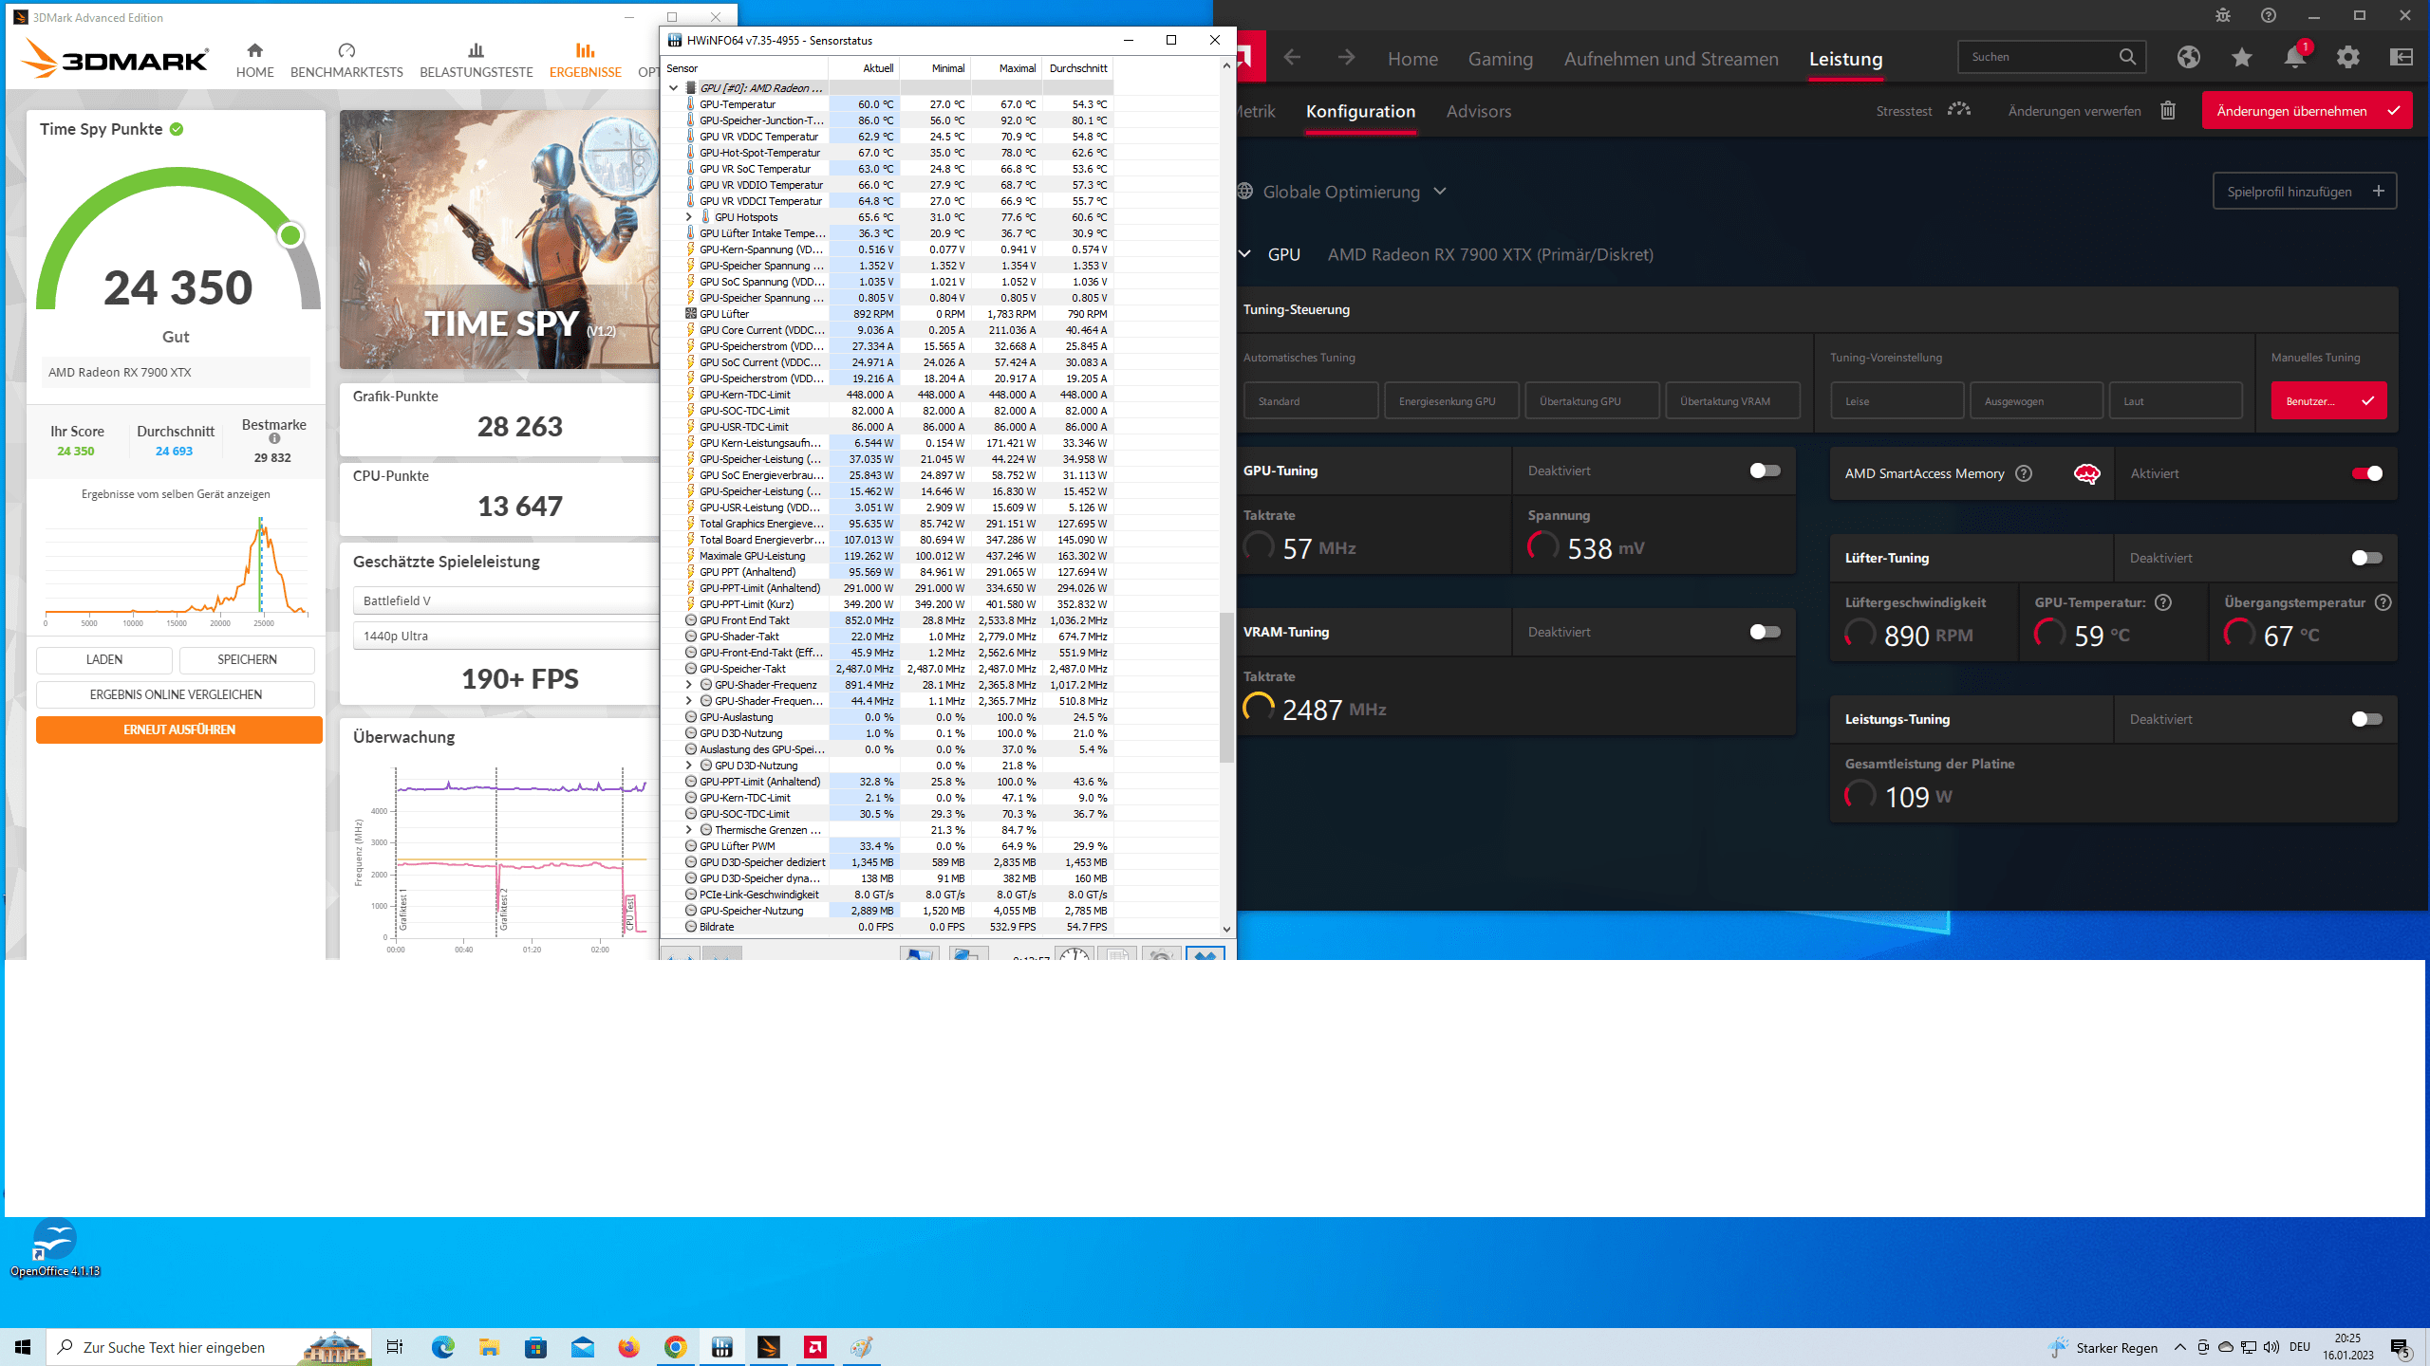Switch to the Advisors sub-tab
Viewport: 2430px width, 1366px height.
pyautogui.click(x=1478, y=111)
